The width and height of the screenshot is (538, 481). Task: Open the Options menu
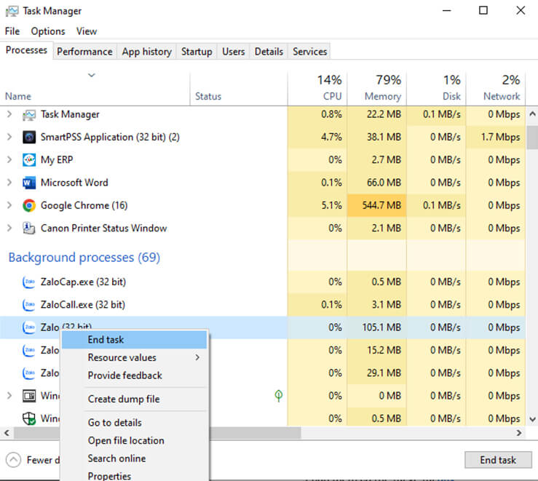[48, 31]
